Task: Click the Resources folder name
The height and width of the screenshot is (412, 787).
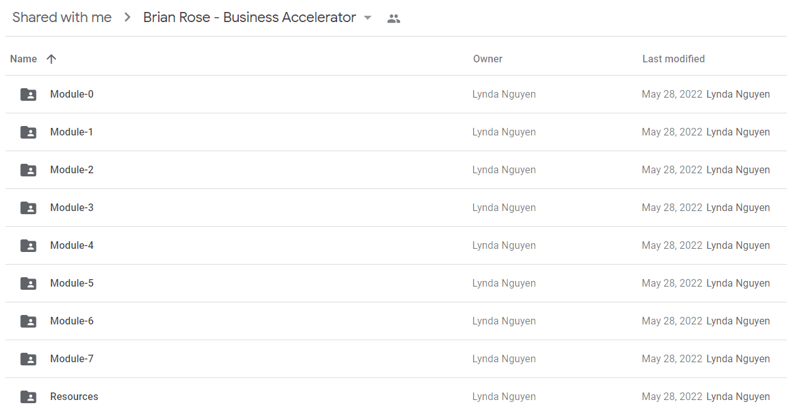Action: 74,397
